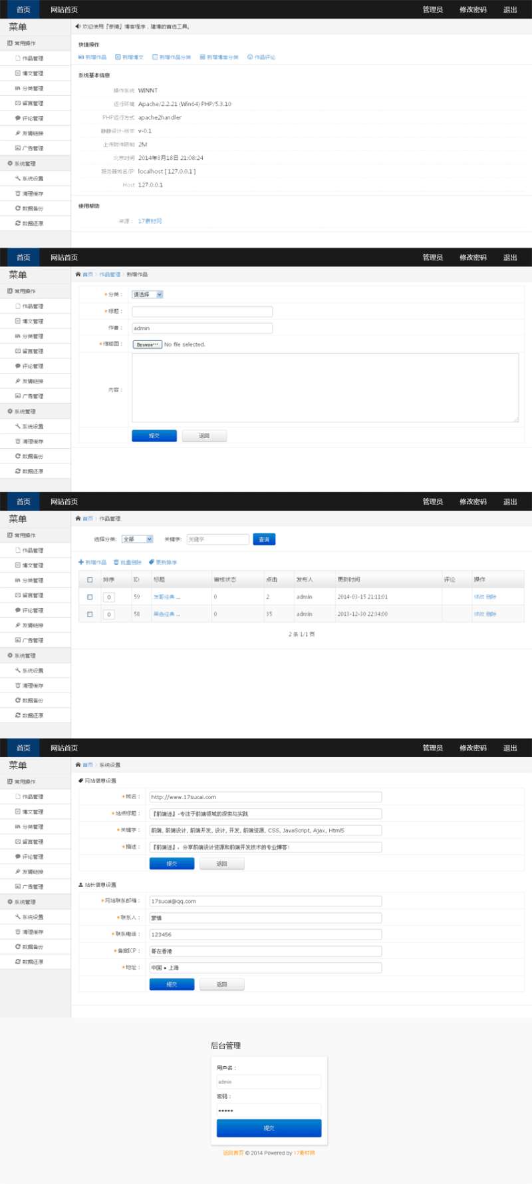Click the home breadcrumb icon on the 系统设置 page

78,764
